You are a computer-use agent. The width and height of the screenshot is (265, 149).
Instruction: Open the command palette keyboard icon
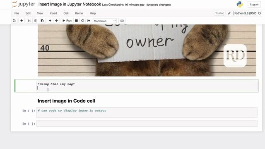(122, 21)
